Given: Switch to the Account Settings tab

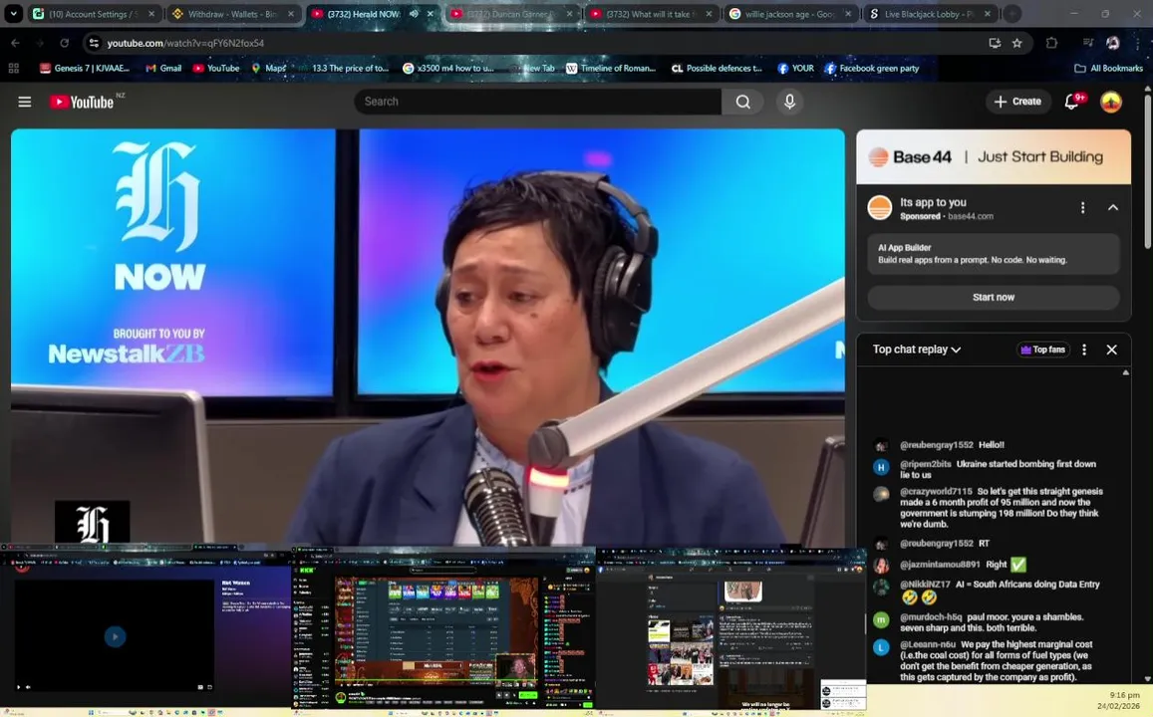Looking at the screenshot, I should pos(92,14).
